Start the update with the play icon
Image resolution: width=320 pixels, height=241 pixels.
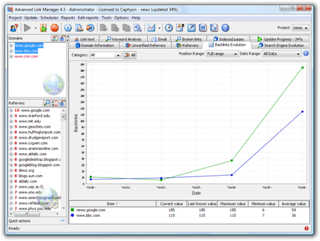point(27,28)
